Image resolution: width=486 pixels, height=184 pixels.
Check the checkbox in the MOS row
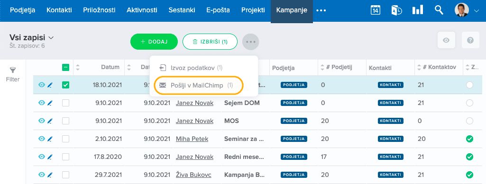coord(66,121)
